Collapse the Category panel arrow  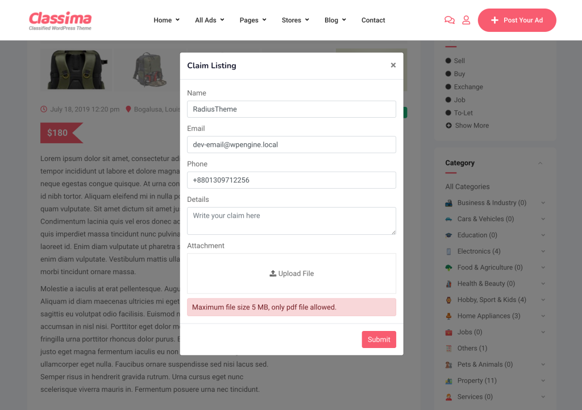(x=540, y=163)
